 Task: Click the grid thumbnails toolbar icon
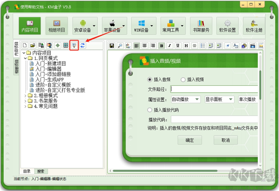[x=66, y=45]
